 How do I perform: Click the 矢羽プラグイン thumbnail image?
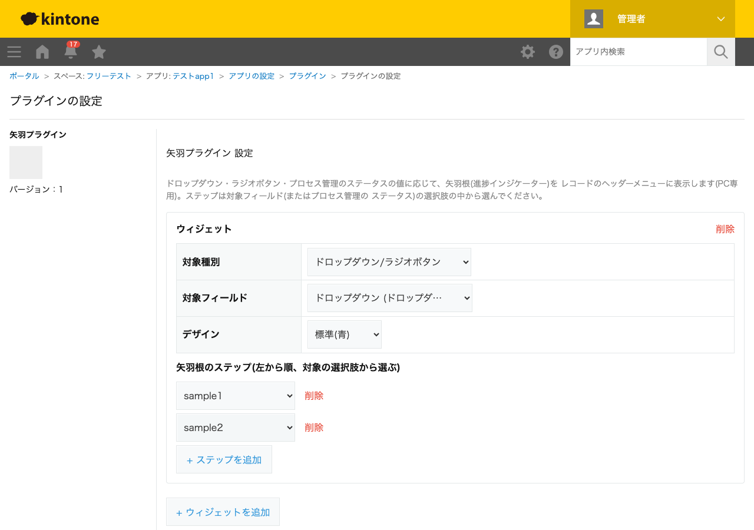tap(26, 163)
